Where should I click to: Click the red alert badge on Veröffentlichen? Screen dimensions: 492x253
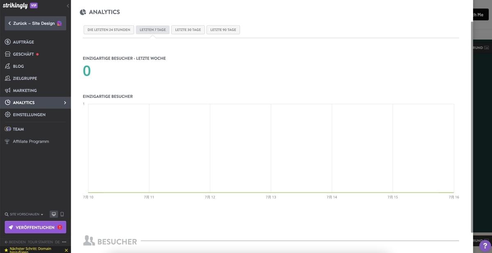[60, 227]
